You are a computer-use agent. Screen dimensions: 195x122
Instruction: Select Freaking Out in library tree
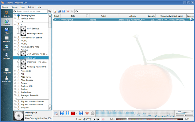[31, 58]
